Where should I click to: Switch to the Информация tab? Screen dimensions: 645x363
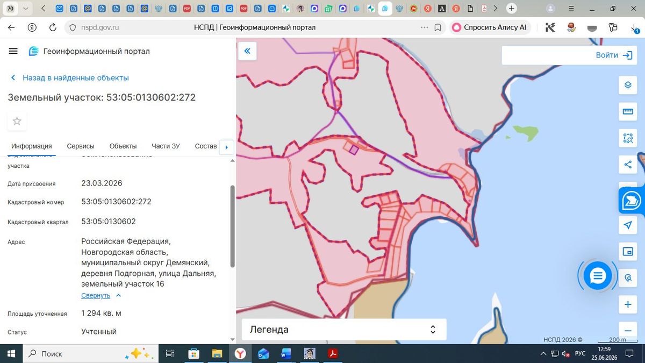click(x=32, y=146)
